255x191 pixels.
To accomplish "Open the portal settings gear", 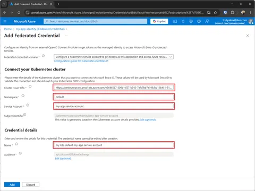I will 191,21.
